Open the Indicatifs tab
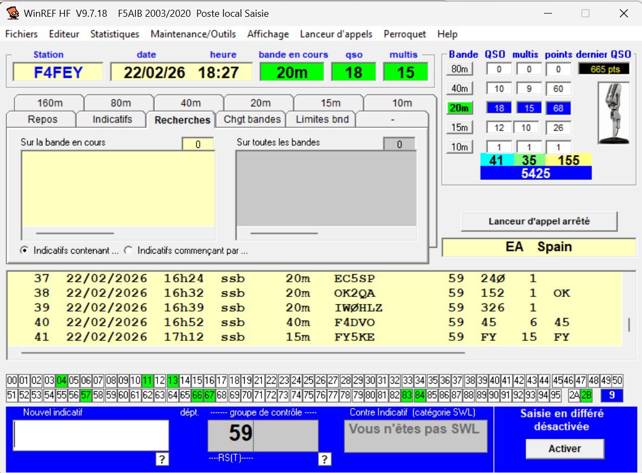This screenshot has height=473, width=642. tap(112, 119)
